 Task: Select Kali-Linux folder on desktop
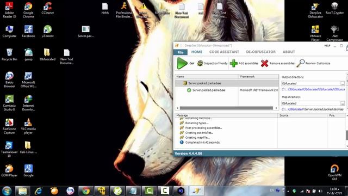pyautogui.click(x=28, y=148)
